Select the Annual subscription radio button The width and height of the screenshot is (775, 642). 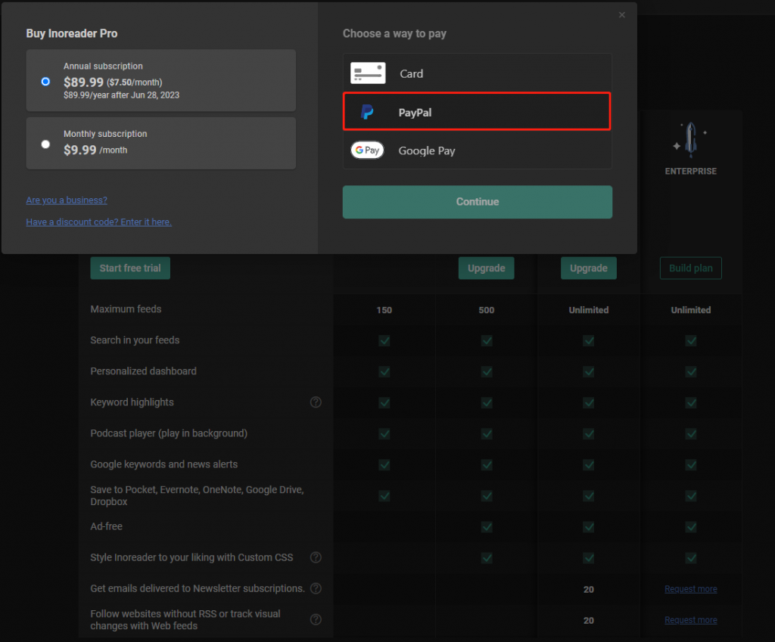(45, 81)
